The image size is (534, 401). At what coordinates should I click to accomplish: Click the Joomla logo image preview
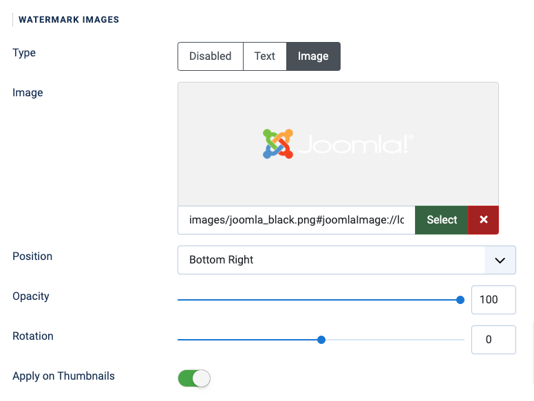point(338,144)
